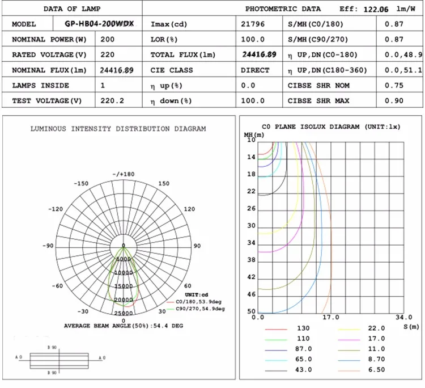Viewport: 425px width, 388px height.
Task: Click the cyan 65.0 lx legend line
Action: click(276, 361)
